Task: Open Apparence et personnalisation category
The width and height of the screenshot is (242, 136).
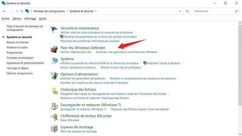Action: [x=25, y=63]
